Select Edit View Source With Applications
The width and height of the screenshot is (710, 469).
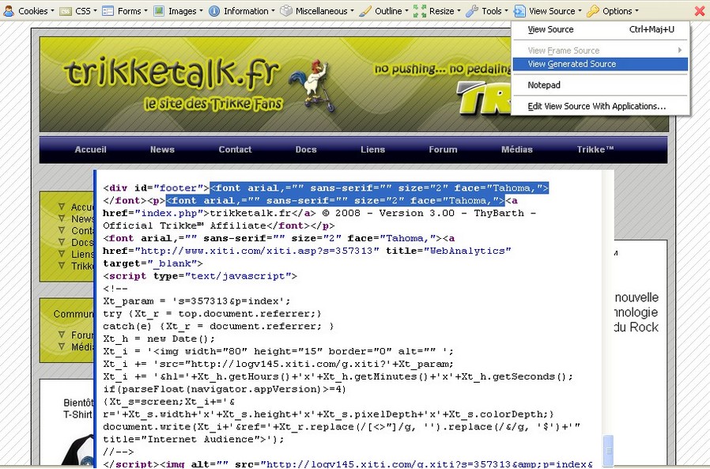(600, 106)
